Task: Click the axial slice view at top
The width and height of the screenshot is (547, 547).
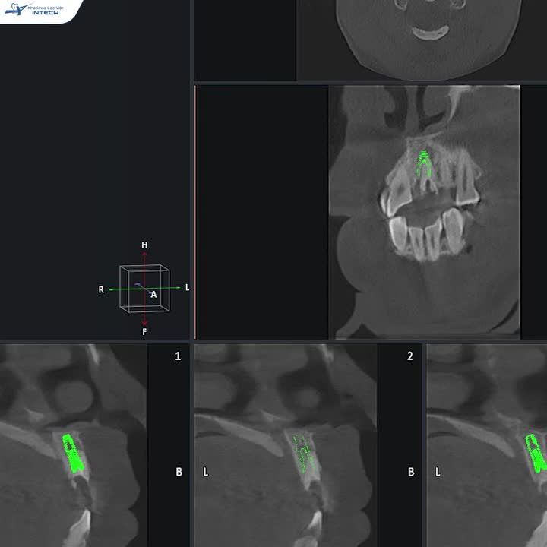Action: pyautogui.click(x=422, y=40)
